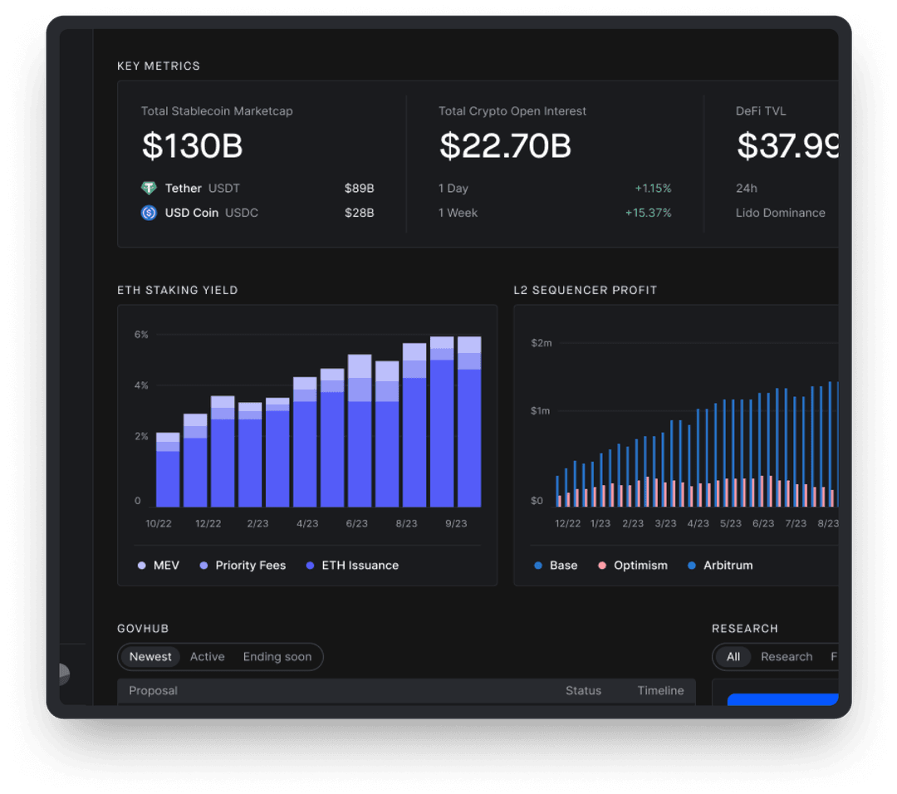The image size is (897, 794).
Task: Open the Proposal column header
Action: tap(153, 690)
